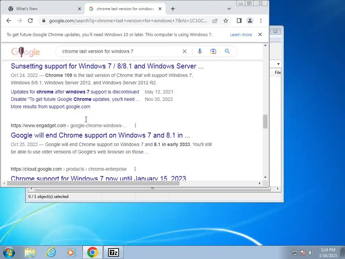Screen dimensions: 345x259
Task: Click the page scroll up arrow
Action: coord(265,46)
